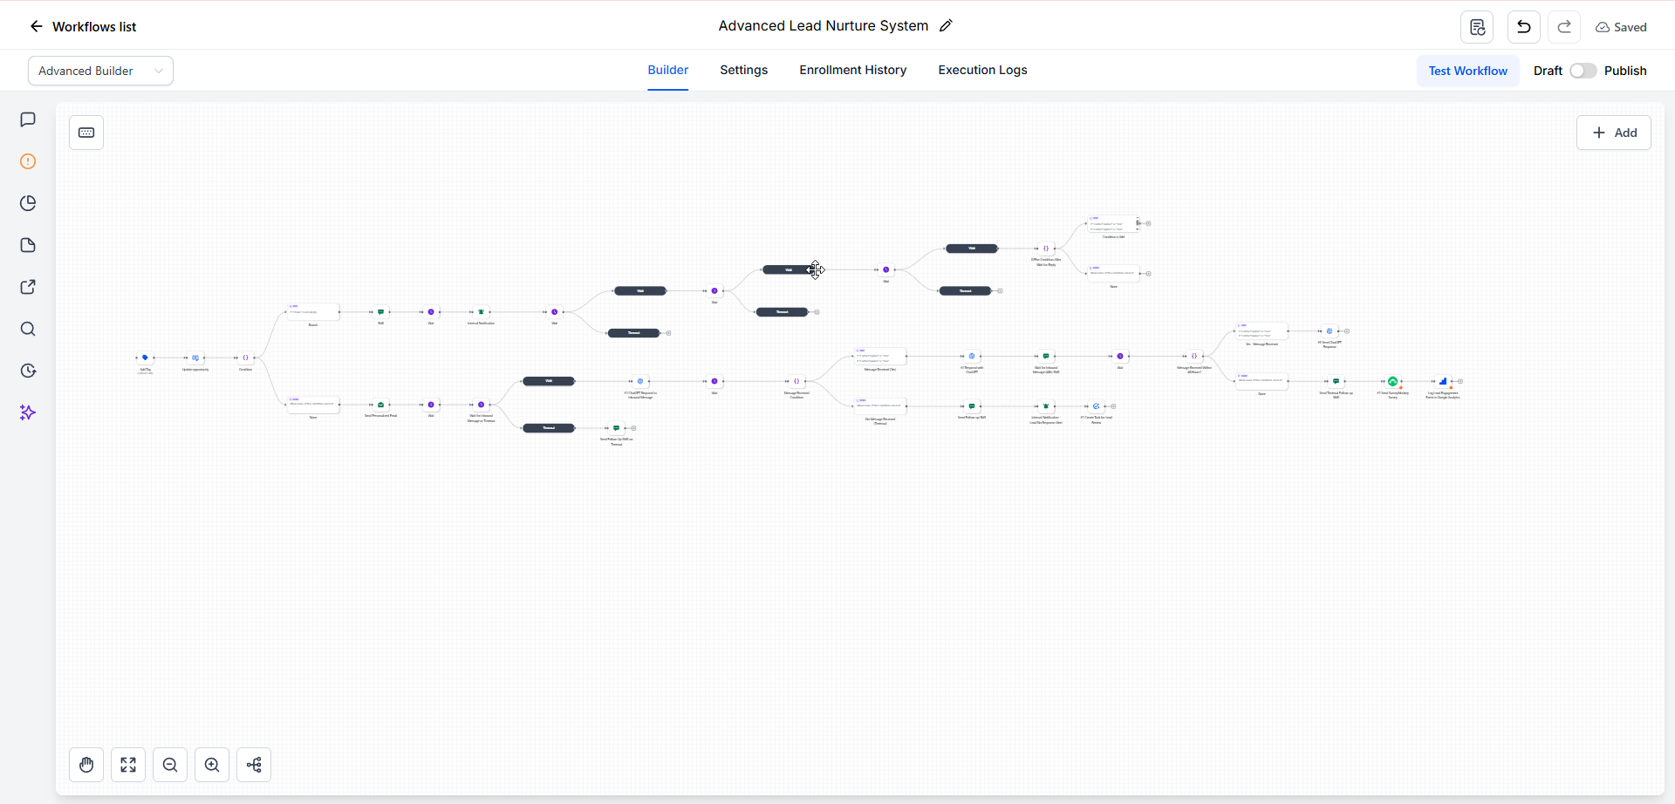Image resolution: width=1675 pixels, height=804 pixels.
Task: Select the Update opportunity node
Action: coord(195,358)
